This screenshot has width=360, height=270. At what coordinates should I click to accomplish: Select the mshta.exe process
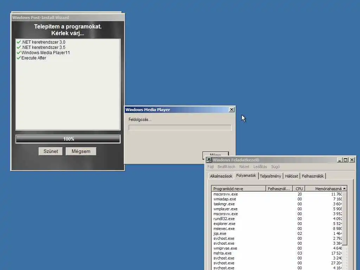coord(277,253)
